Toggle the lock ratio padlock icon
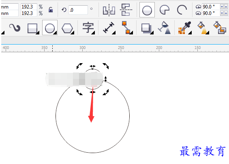This screenshot has width=229, height=164. pyautogui.click(x=51, y=10)
